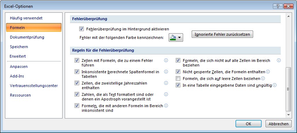
Task: Enable 'Formeln, die sich auf leere Zellen beziehen'
Action: pos(178,79)
